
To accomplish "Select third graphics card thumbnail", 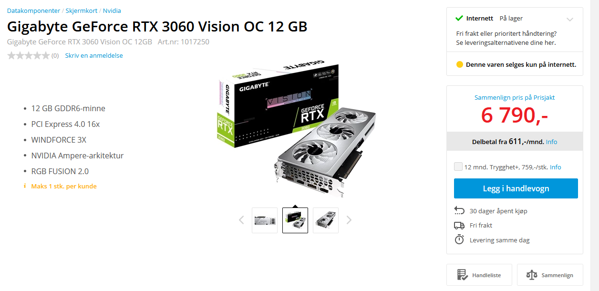I will click(x=326, y=220).
